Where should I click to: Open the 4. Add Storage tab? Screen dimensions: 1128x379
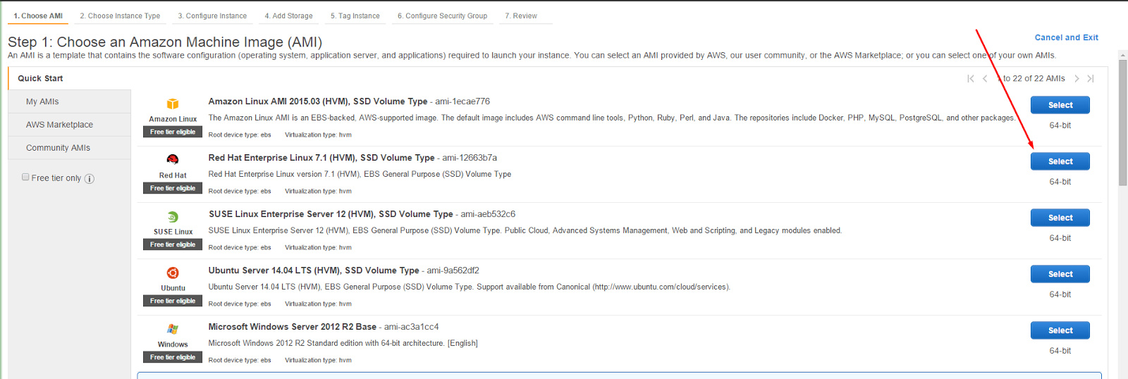tap(288, 15)
